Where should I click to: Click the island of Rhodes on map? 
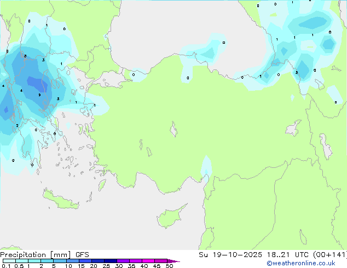click(102, 185)
